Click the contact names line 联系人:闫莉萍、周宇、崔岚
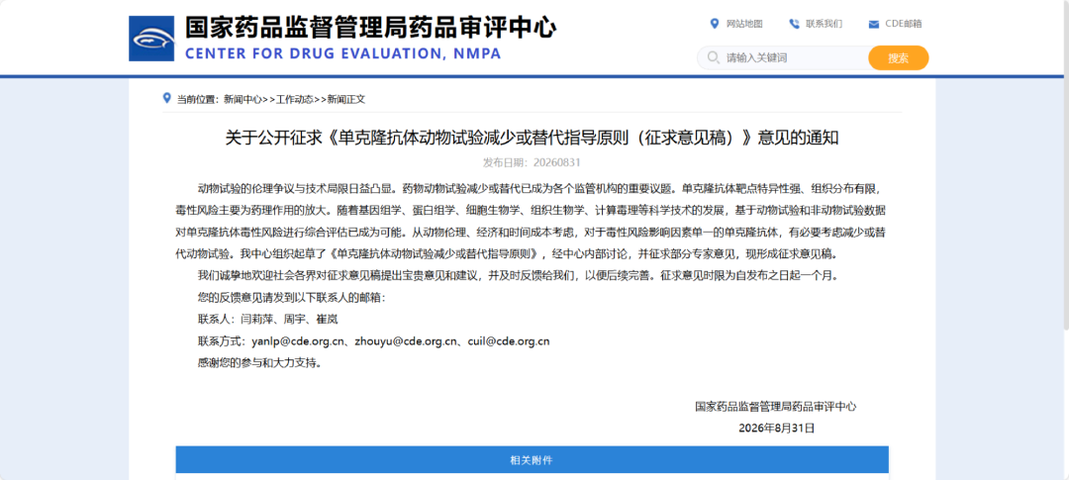This screenshot has width=1069, height=480. pos(268,319)
